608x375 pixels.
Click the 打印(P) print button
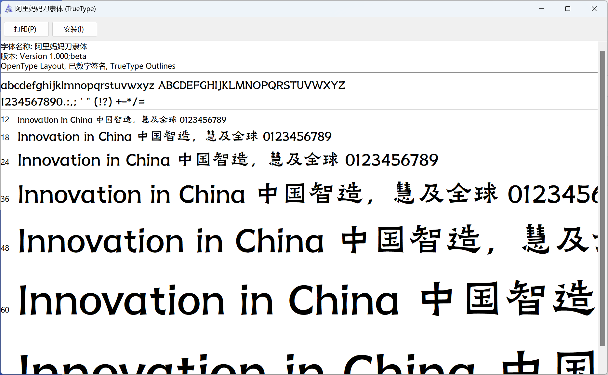tap(26, 29)
